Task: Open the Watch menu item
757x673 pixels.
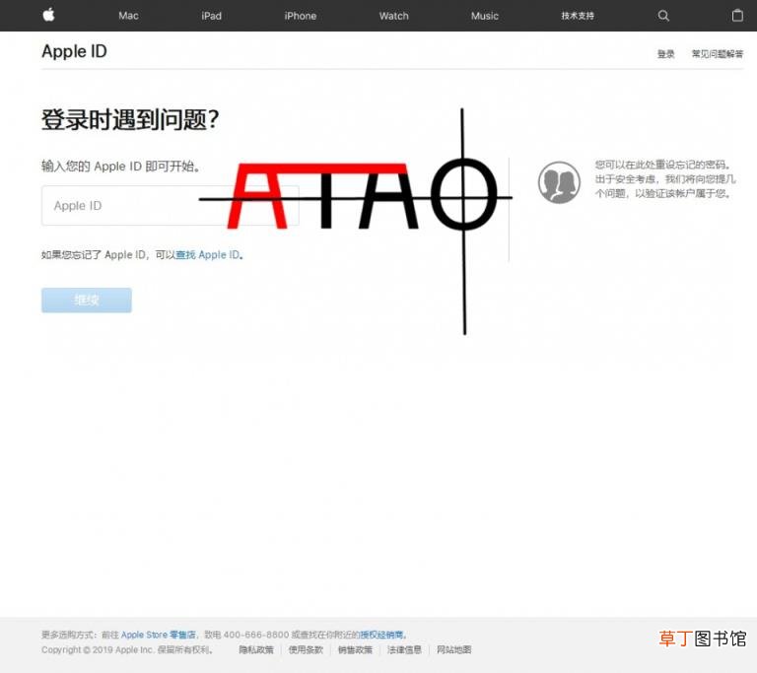Action: 394,16
